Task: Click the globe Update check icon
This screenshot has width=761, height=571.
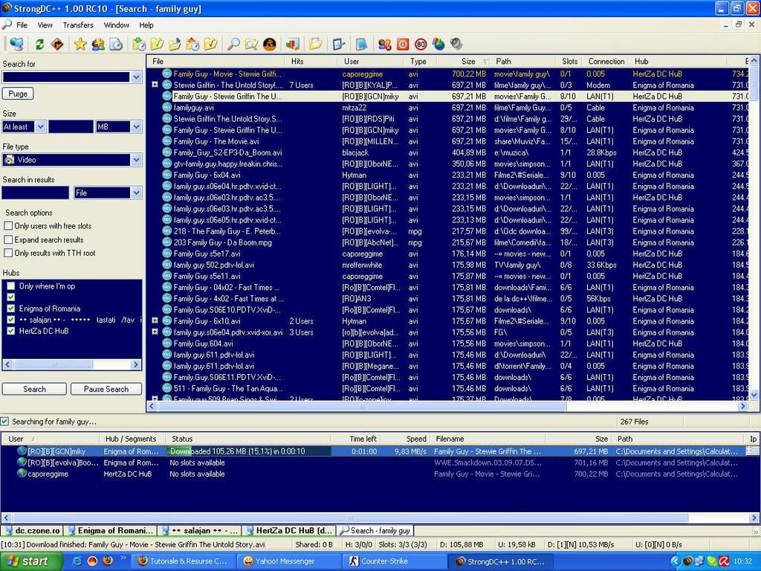Action: click(438, 44)
